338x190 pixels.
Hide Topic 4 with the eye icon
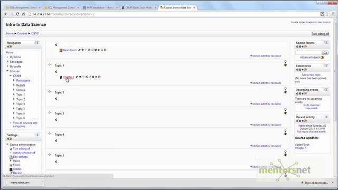tap(285, 134)
